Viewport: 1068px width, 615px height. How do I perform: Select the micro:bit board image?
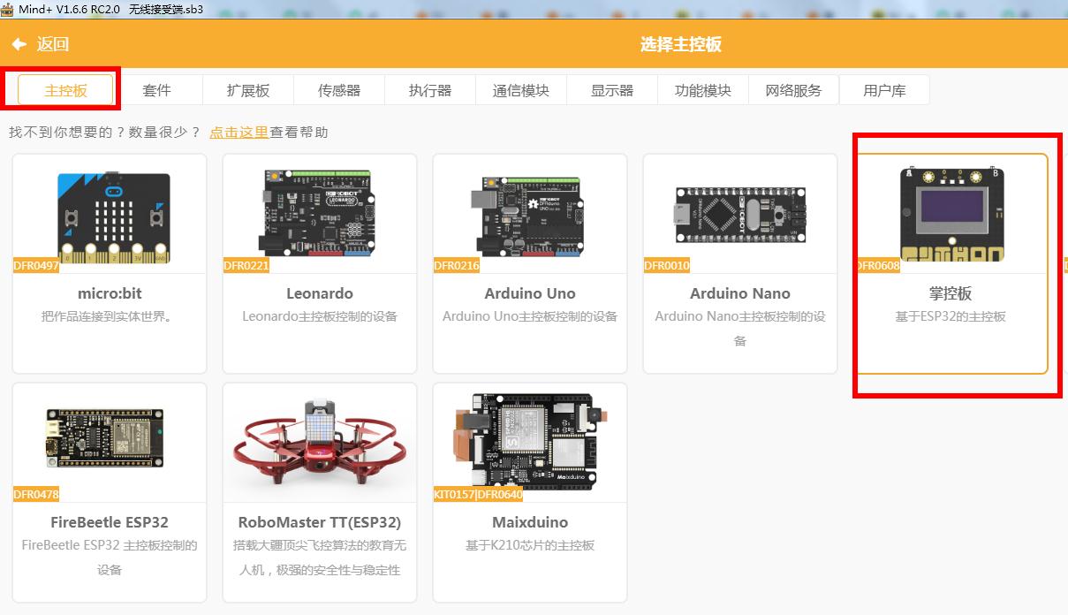(110, 215)
